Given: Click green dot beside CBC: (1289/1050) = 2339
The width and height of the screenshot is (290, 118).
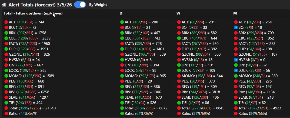Looking at the screenshot, I should point(6,38).
